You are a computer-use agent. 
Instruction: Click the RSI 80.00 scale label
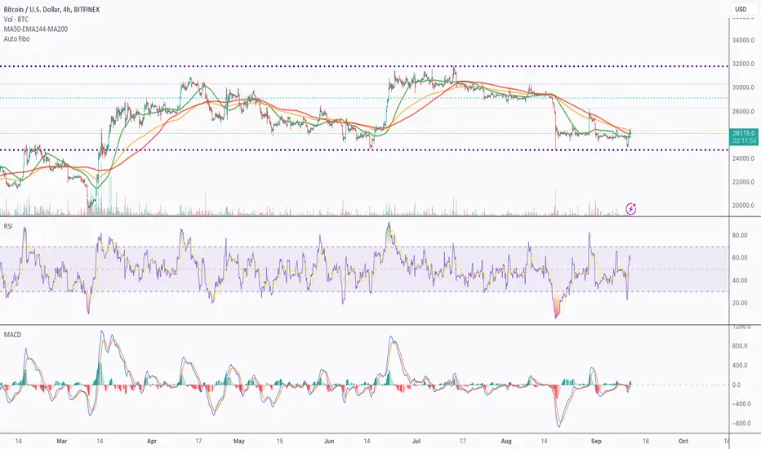click(740, 235)
